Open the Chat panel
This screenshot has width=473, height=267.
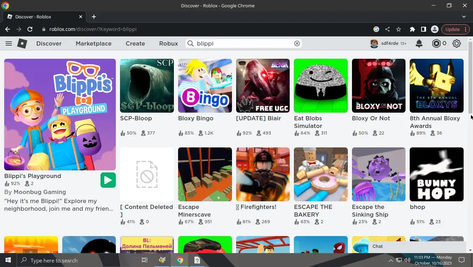coord(417,246)
